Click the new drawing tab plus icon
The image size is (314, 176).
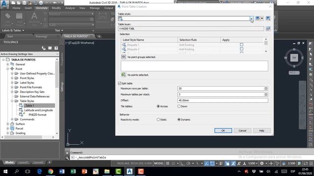click(x=99, y=36)
